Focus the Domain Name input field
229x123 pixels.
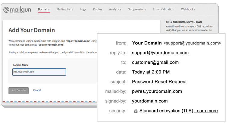[x=39, y=72]
